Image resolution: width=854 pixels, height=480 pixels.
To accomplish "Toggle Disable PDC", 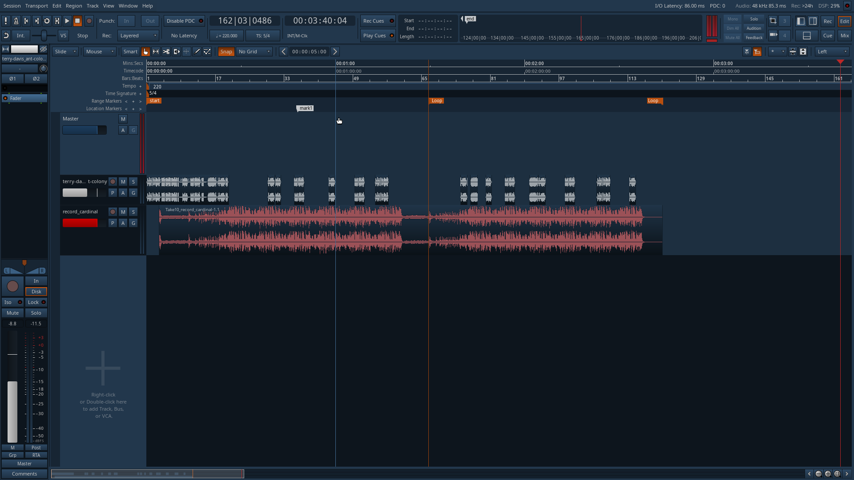I will pos(184,21).
